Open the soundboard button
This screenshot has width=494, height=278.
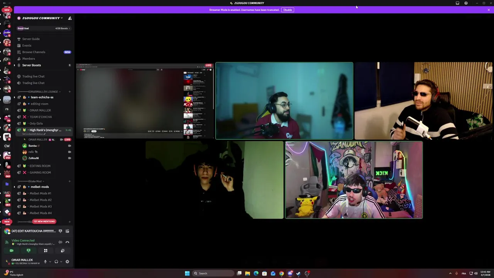[63, 251]
